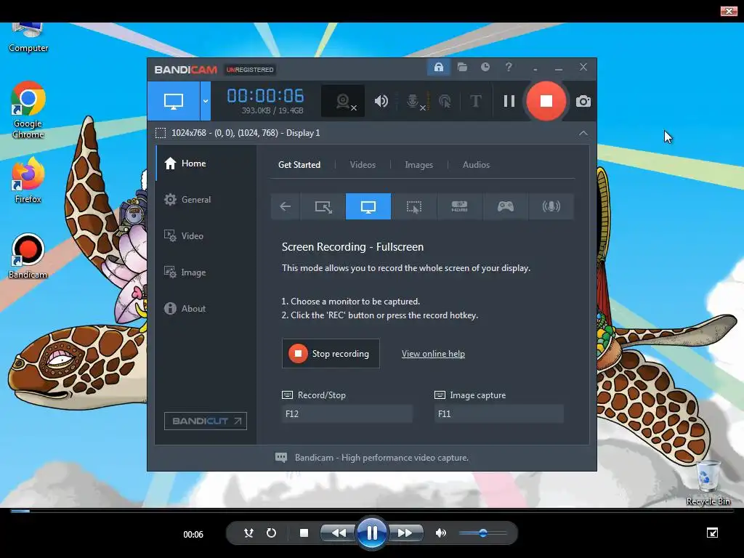Open the scheduled recording clock icon
The width and height of the screenshot is (744, 558).
point(485,67)
